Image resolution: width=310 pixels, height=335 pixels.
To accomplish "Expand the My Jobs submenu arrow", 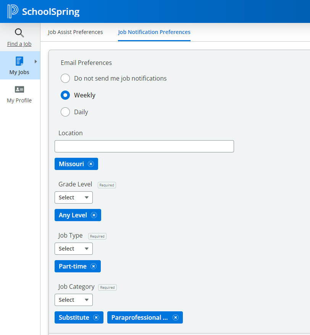I will pyautogui.click(x=36, y=61).
